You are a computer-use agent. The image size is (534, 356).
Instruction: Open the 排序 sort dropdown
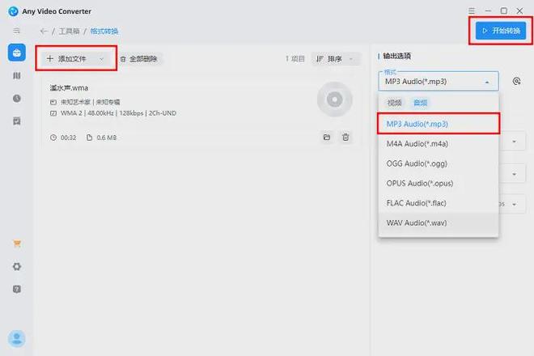[336, 59]
